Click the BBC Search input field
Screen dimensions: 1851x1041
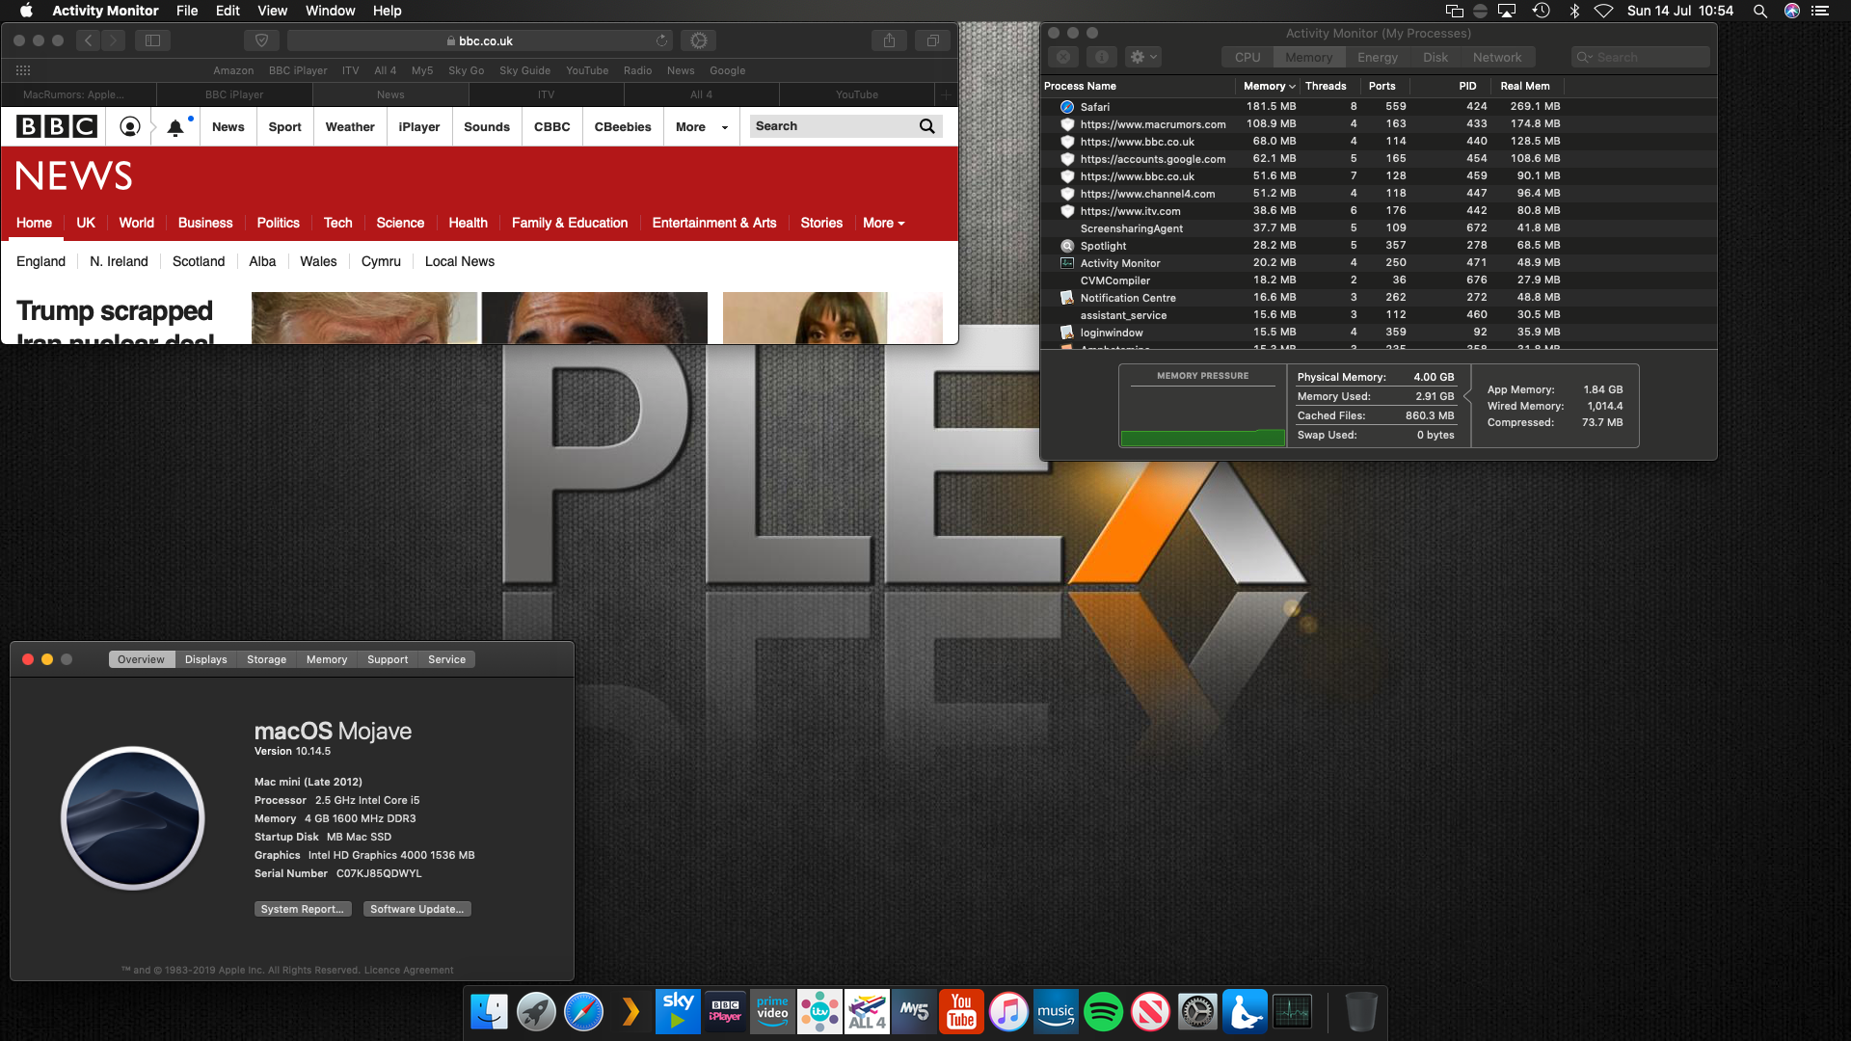[832, 126]
